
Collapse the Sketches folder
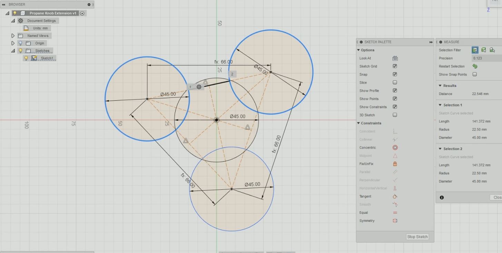click(x=13, y=51)
